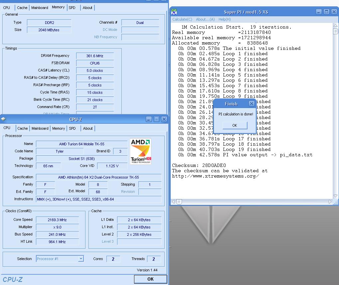
Task: Click the Super PI horizontal scrollbar thumb
Action: 179,202
